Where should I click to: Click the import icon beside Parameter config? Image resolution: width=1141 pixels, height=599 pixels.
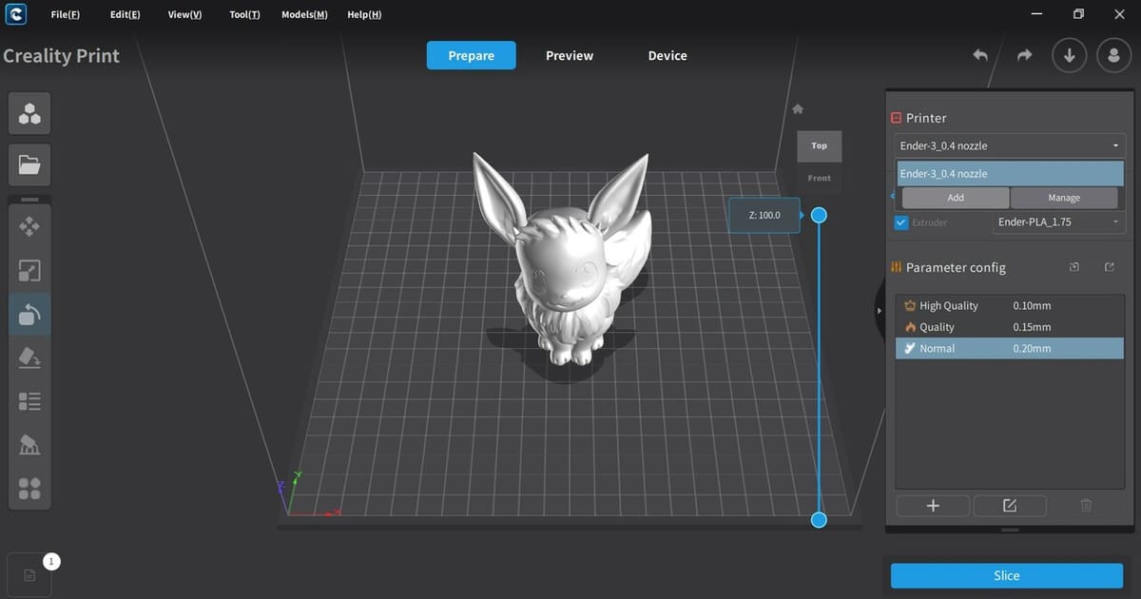1073,267
